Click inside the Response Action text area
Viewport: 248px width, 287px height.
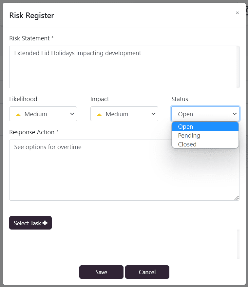click(x=124, y=170)
